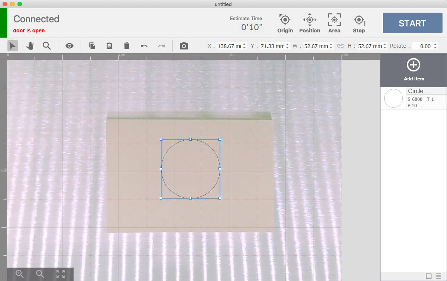This screenshot has width=447, height=281.
Task: Zoom in the canvas view
Action: [x=20, y=274]
